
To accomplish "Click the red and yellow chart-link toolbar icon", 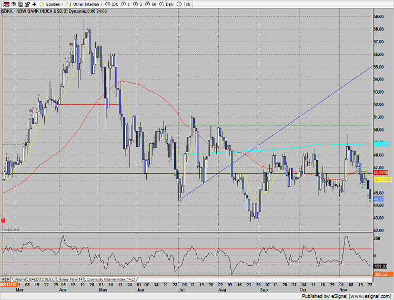I will pyautogui.click(x=7, y=4).
